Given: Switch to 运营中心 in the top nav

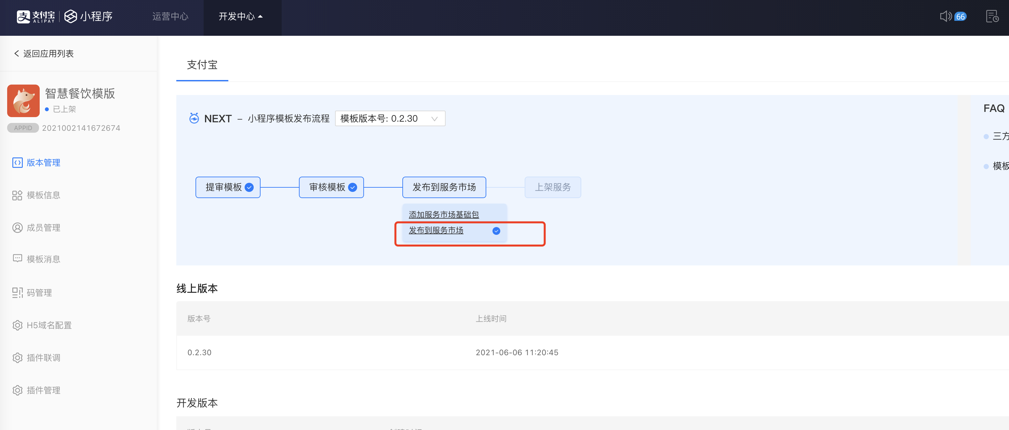Looking at the screenshot, I should click(x=170, y=17).
